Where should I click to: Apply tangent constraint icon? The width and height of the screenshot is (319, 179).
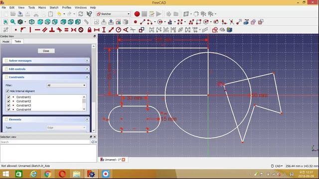[59, 30]
